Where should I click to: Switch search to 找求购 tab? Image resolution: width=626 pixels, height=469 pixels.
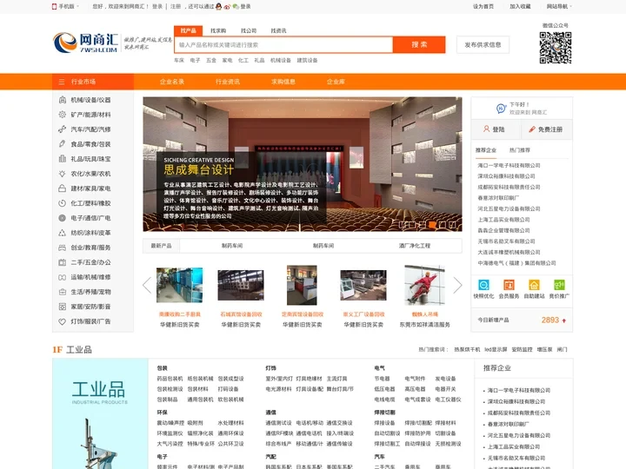218,30
